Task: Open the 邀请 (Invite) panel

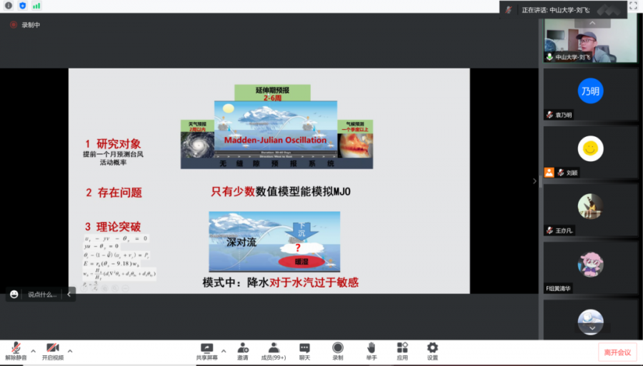Action: 243,350
